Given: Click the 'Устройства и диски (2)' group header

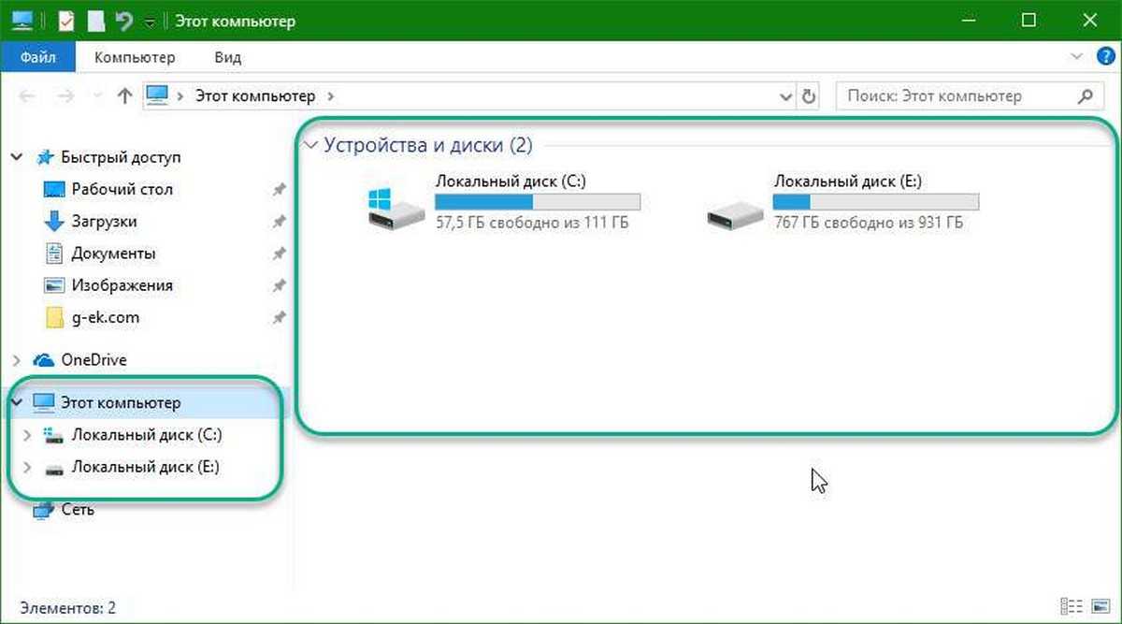Looking at the screenshot, I should pyautogui.click(x=427, y=145).
